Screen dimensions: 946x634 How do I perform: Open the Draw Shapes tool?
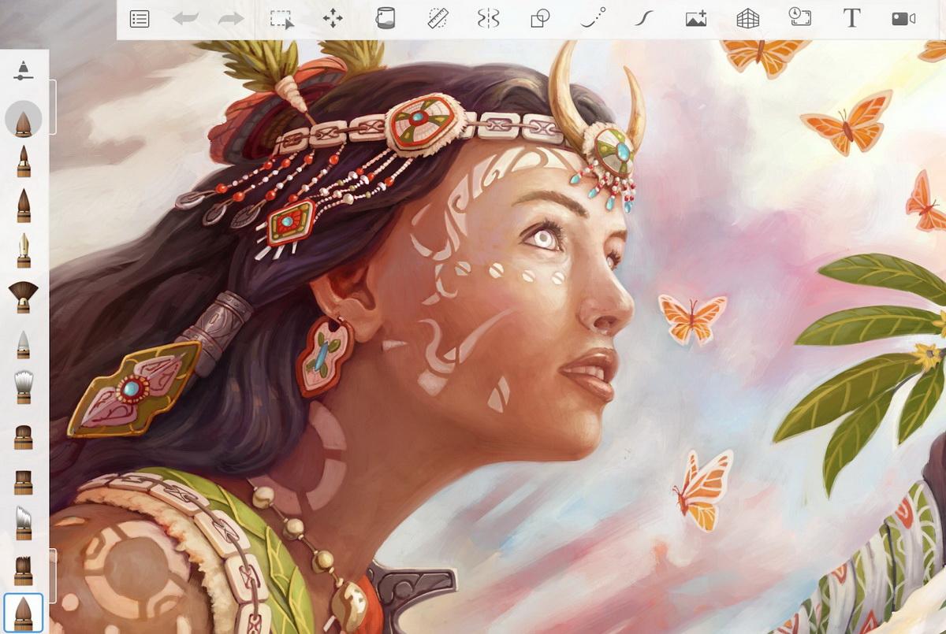point(540,19)
